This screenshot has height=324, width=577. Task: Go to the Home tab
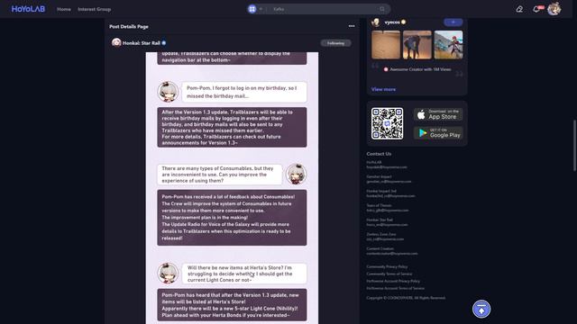(64, 9)
